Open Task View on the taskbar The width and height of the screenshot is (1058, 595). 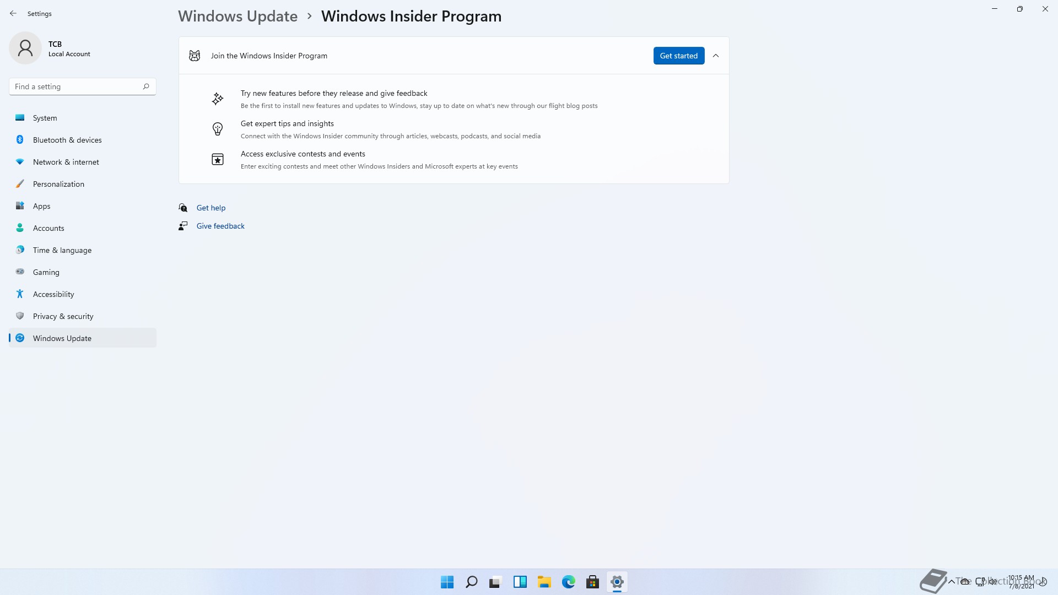[x=495, y=582]
